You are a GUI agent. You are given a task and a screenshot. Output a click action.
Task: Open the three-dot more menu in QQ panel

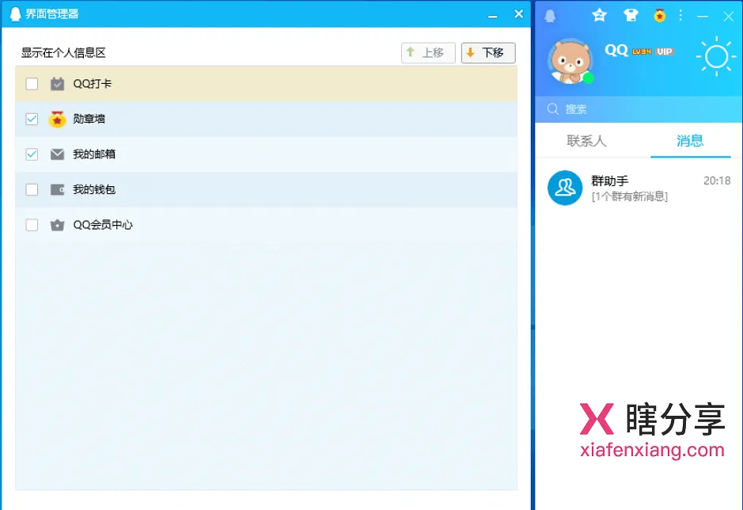click(x=680, y=15)
